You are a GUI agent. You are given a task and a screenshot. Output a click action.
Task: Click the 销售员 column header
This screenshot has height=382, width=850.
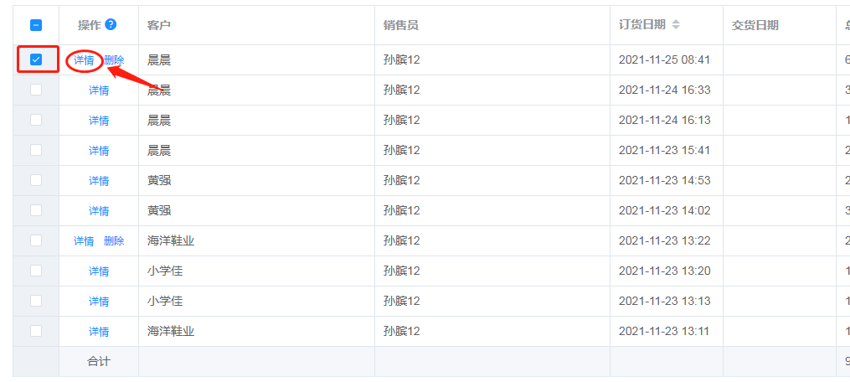click(x=400, y=25)
